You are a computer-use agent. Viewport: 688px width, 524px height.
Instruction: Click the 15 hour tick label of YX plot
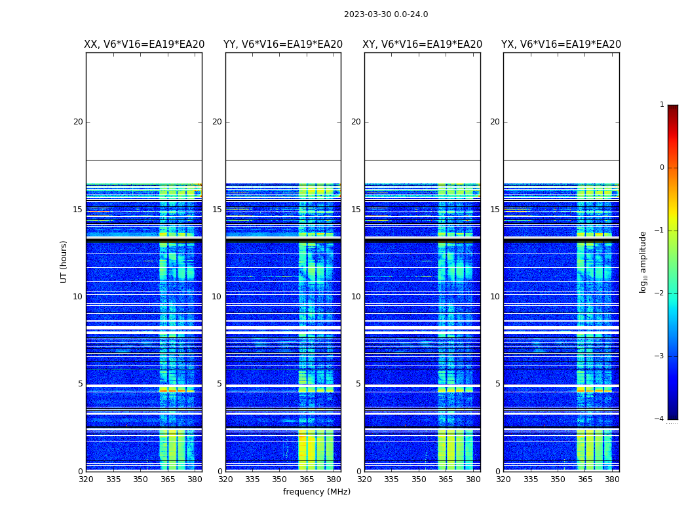click(x=495, y=209)
